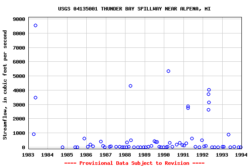This screenshot has height=167, width=251.
Task: Click the 1992 x-axis year label
Action: [x=203, y=155]
